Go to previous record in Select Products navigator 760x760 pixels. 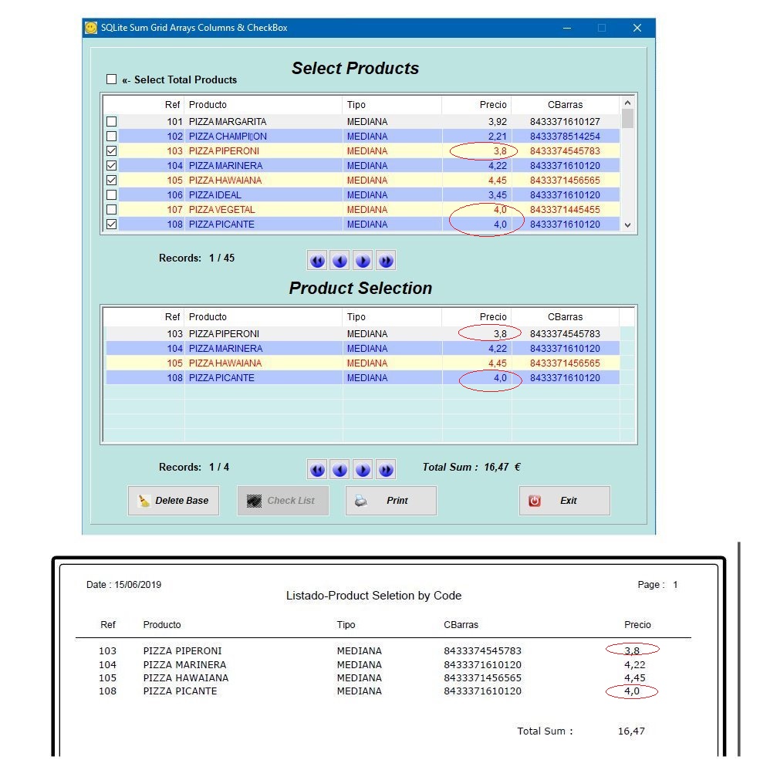click(340, 261)
